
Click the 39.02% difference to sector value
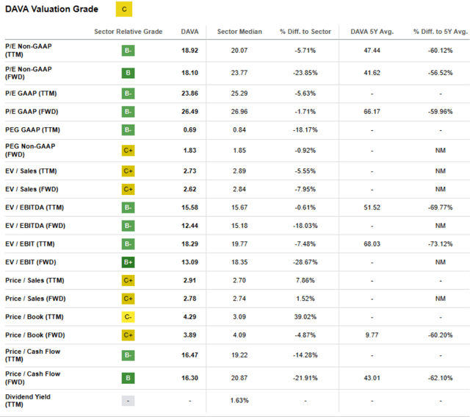point(305,317)
